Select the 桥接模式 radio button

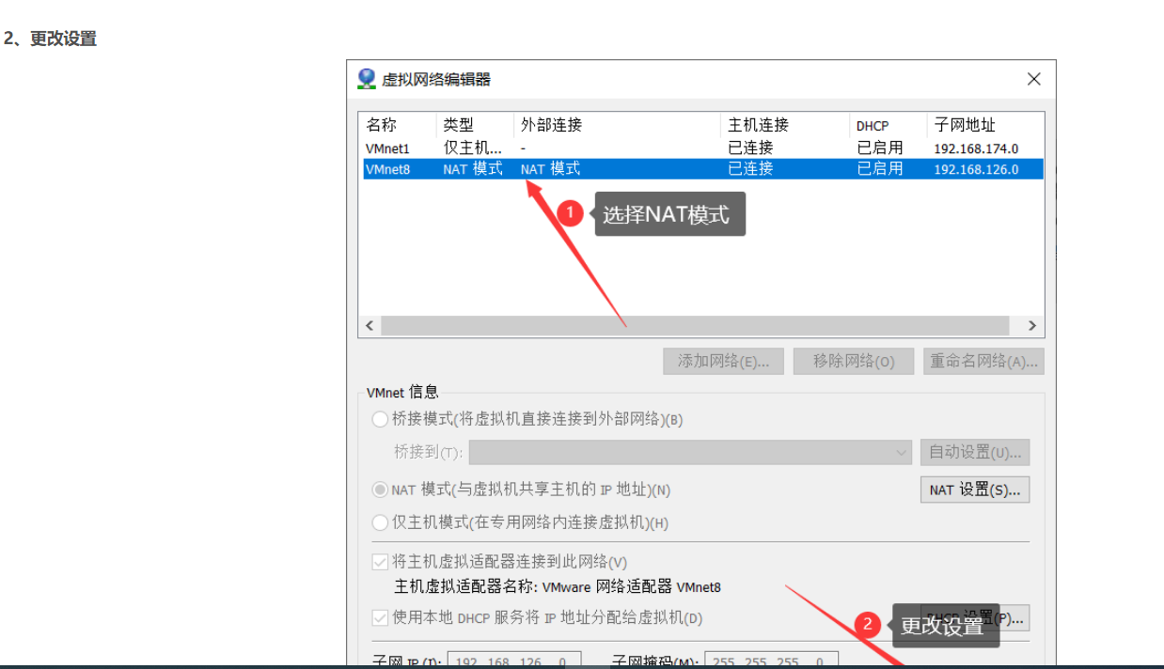[380, 419]
